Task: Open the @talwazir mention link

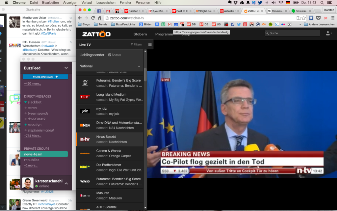Action: tap(47, 46)
